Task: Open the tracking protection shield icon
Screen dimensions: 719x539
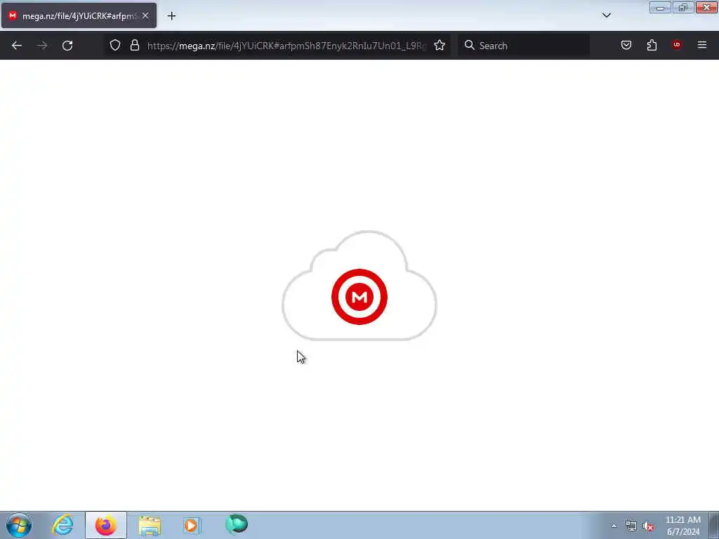Action: tap(115, 45)
